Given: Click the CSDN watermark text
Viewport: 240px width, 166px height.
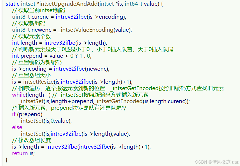Looking at the screenshot, I should pyautogui.click(x=217, y=162).
